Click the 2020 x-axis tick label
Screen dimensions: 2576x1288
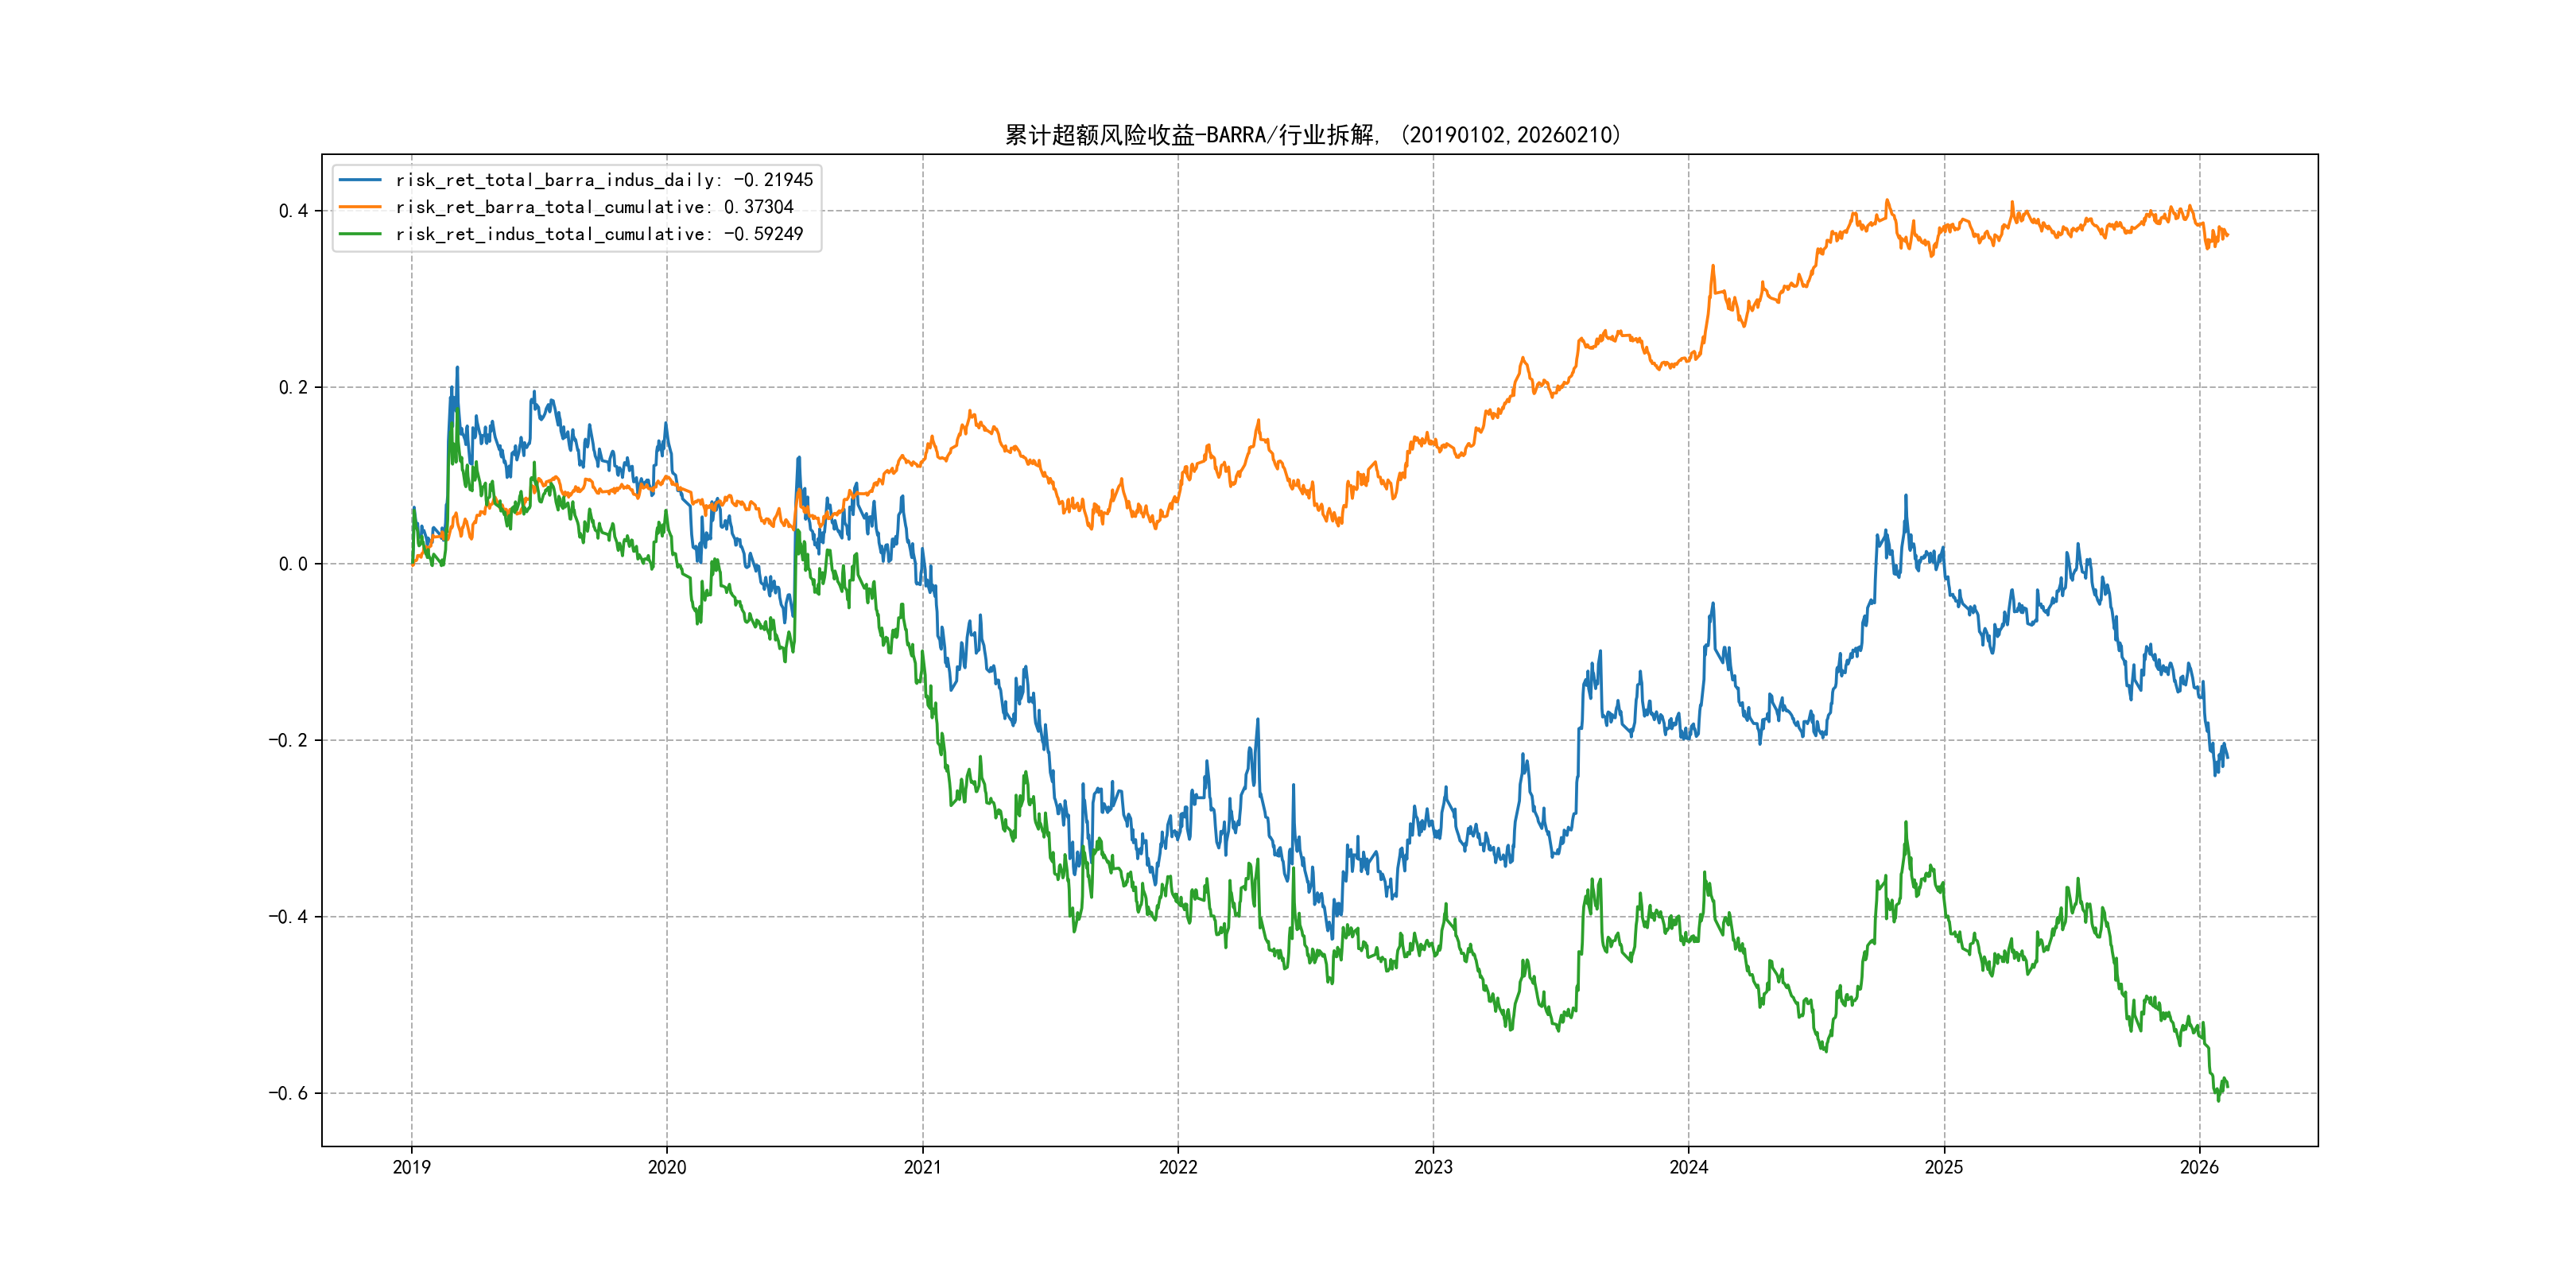coord(667,1167)
